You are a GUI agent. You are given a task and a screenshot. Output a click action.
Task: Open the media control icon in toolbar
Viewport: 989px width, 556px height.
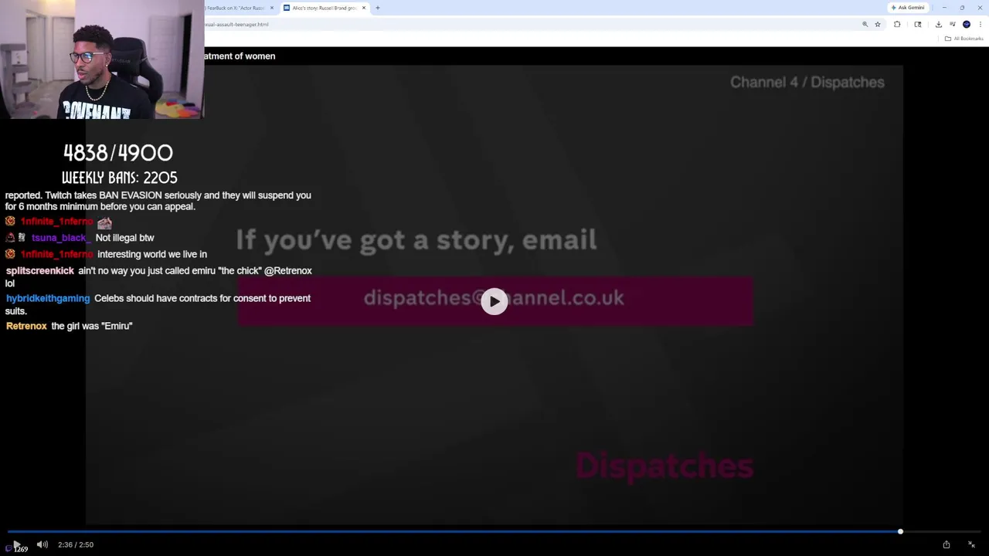(x=952, y=24)
